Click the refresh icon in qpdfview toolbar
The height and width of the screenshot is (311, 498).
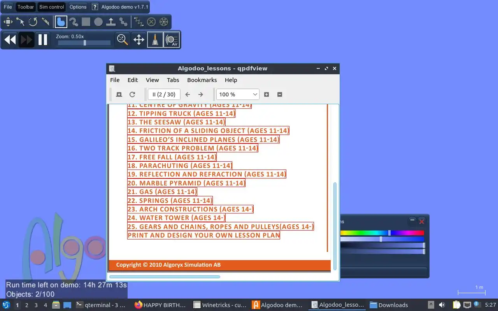pos(132,94)
